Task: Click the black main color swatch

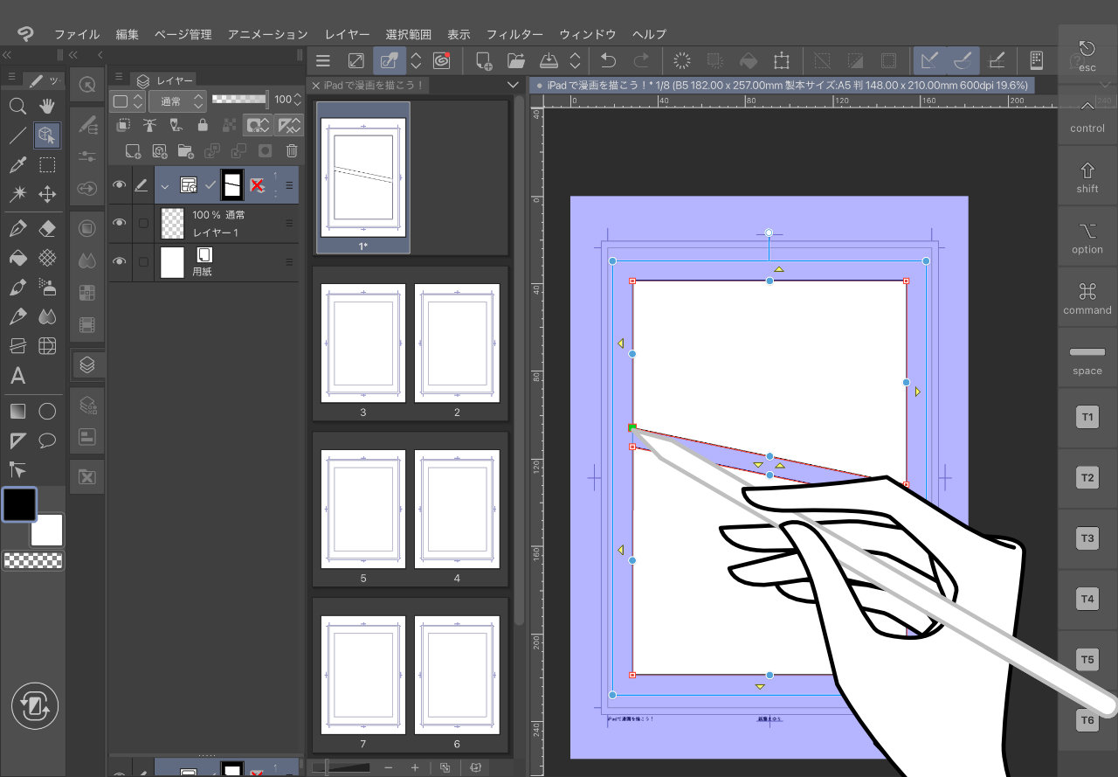Action: (x=19, y=504)
